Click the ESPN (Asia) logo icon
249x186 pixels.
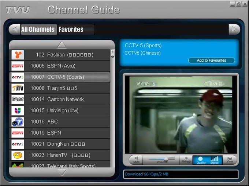(18, 66)
